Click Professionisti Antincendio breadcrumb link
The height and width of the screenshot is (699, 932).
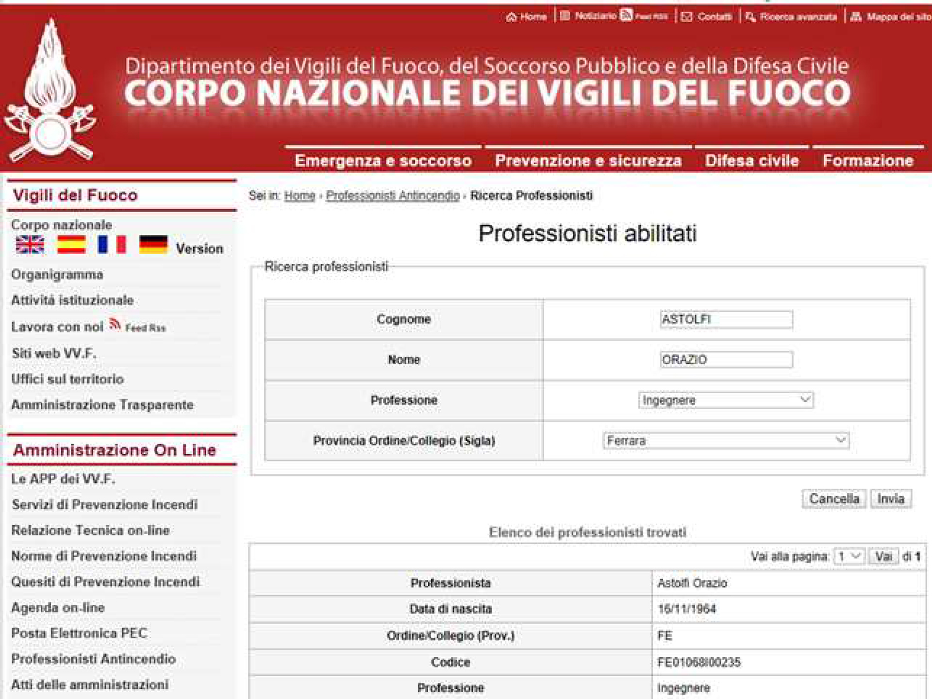click(x=393, y=196)
